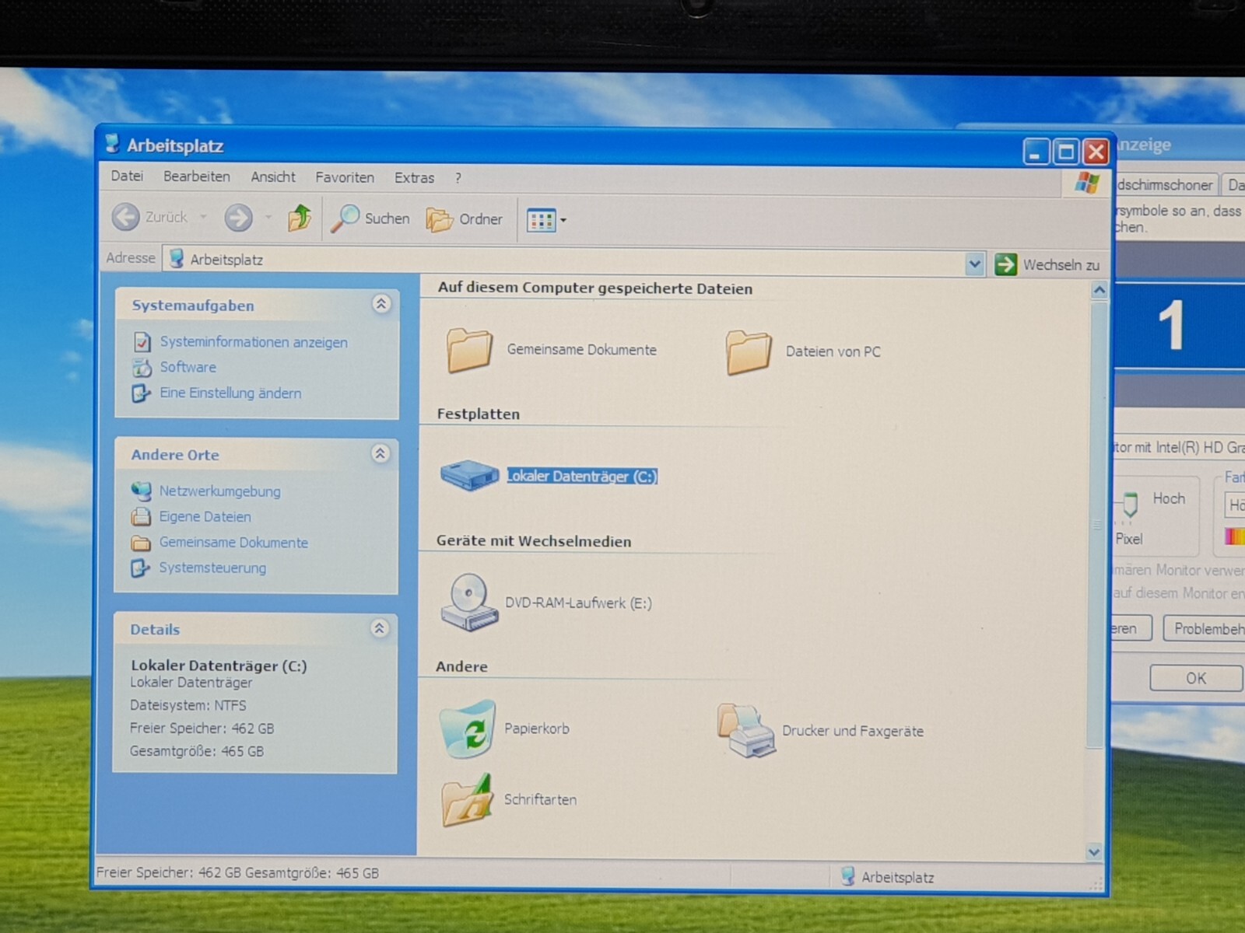1245x933 pixels.
Task: Click Problembehandlung button in Anzeige window
Action: click(1204, 628)
